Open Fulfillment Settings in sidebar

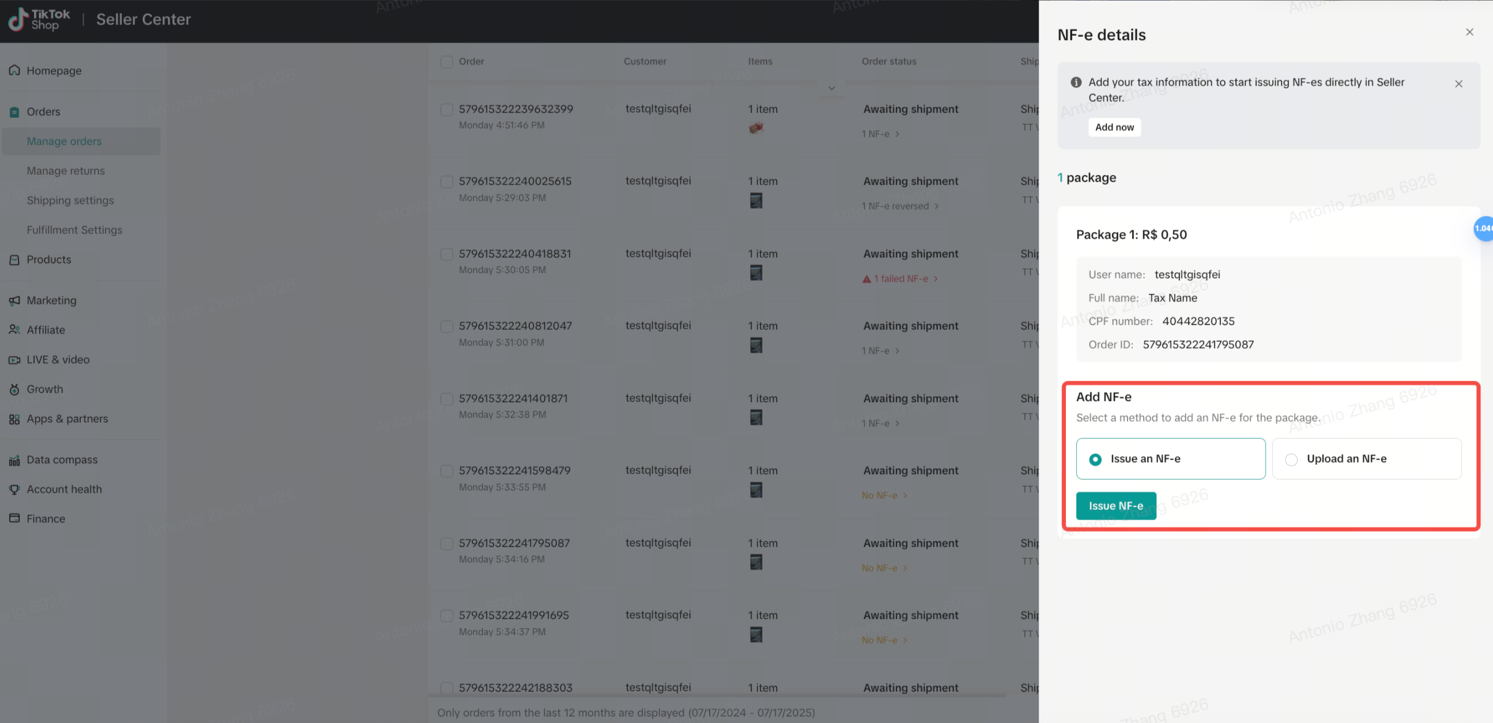(74, 229)
